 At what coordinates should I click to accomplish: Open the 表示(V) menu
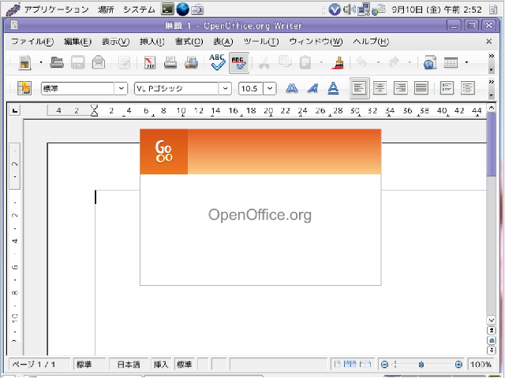(x=116, y=42)
